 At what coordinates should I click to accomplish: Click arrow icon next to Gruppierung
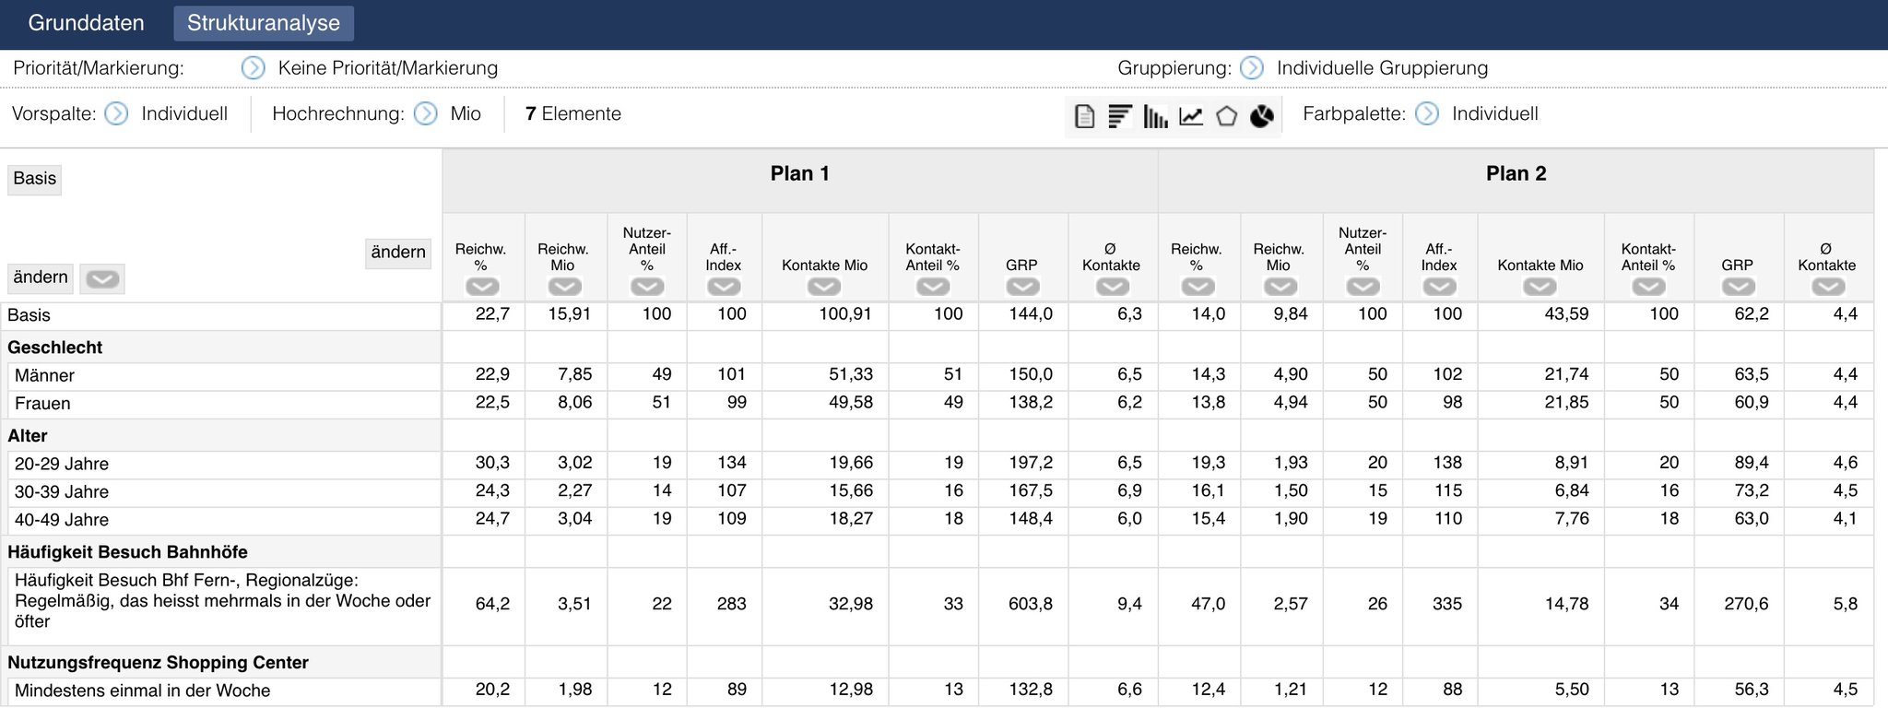click(x=1252, y=68)
